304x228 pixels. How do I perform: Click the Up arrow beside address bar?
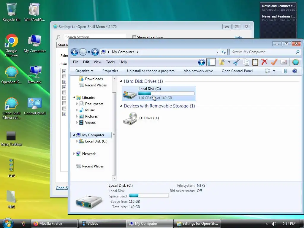tap(95, 52)
